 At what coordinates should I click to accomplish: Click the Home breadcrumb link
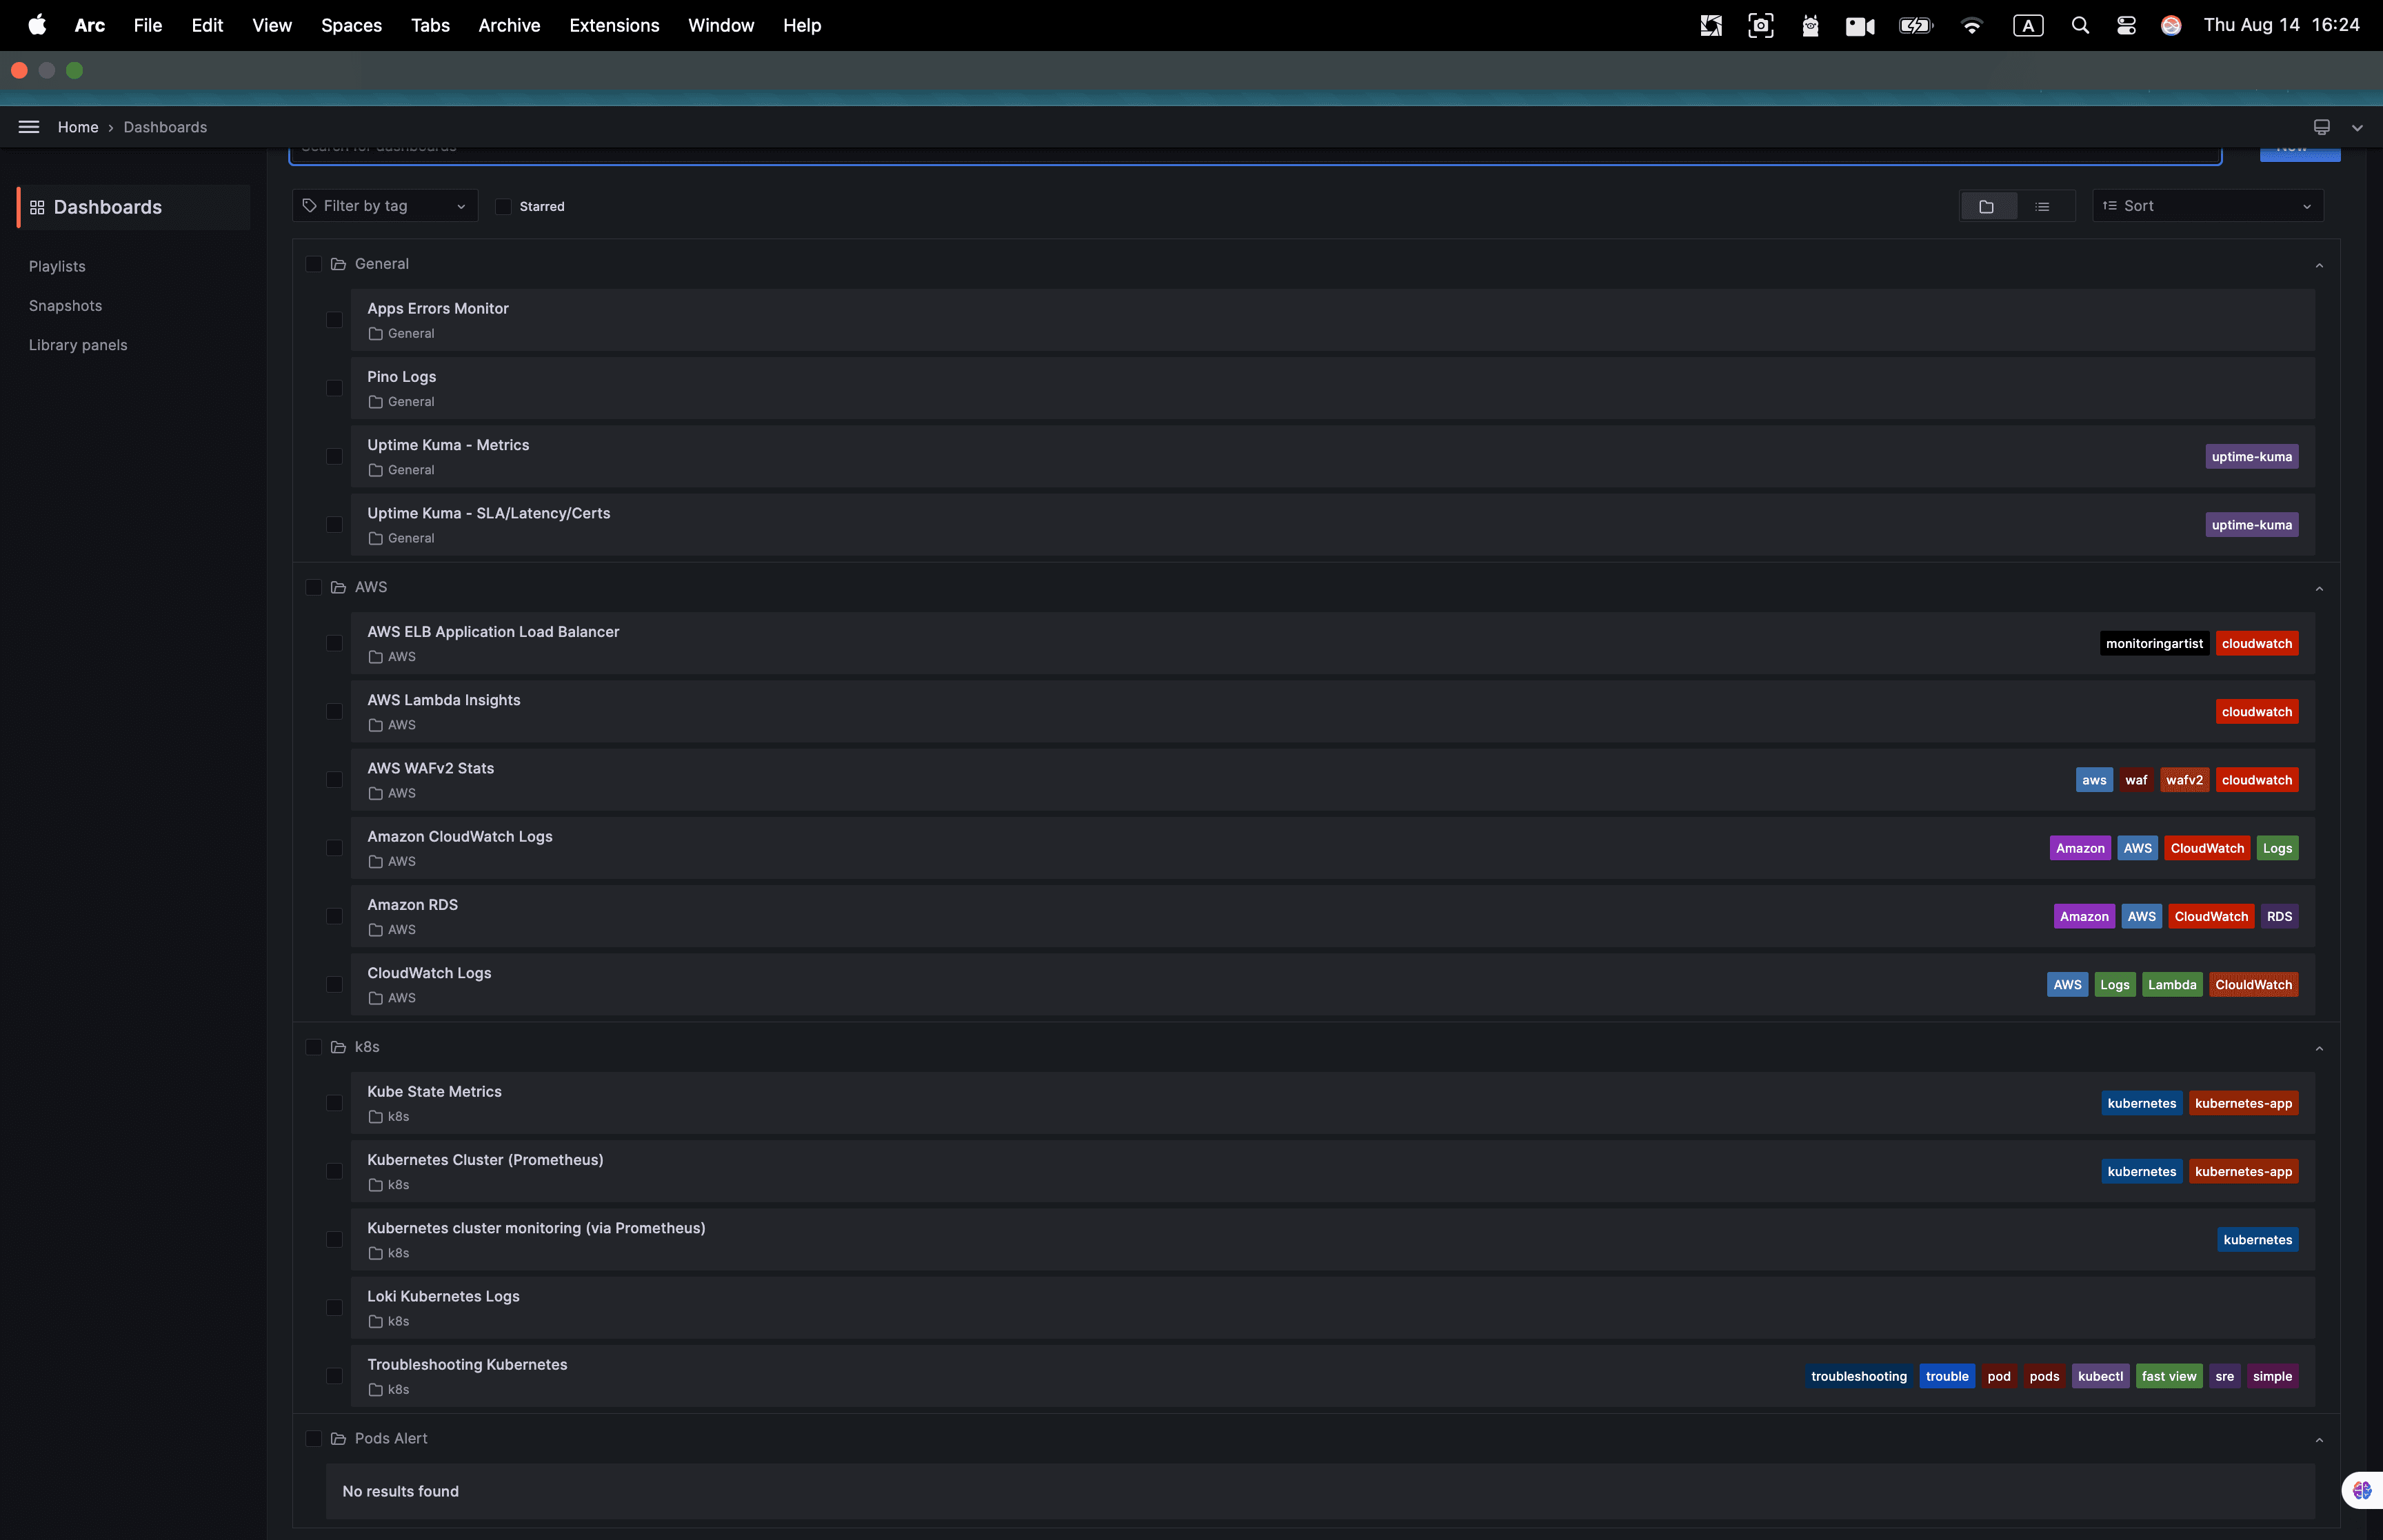coord(78,127)
